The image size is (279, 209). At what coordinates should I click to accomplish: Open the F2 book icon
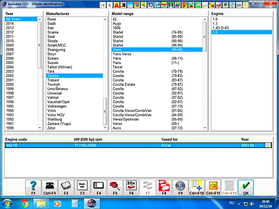point(66,186)
